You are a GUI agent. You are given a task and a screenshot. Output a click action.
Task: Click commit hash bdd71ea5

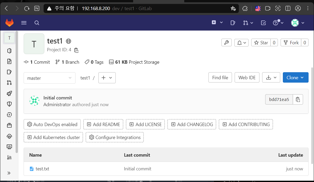point(279,99)
